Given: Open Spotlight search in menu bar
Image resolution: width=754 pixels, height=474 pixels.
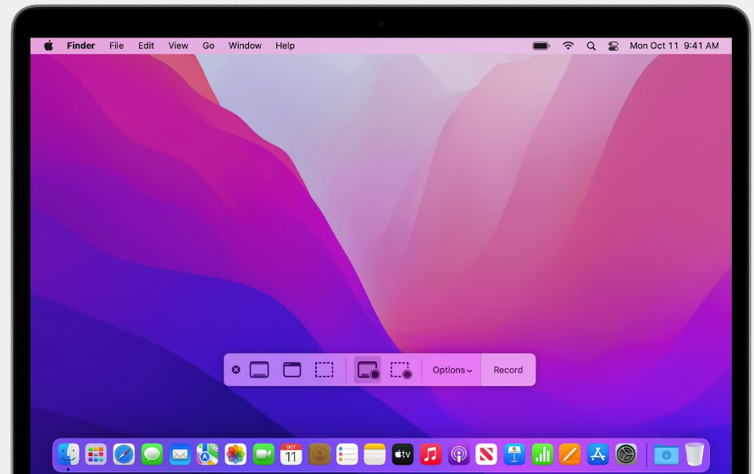Looking at the screenshot, I should 590,46.
